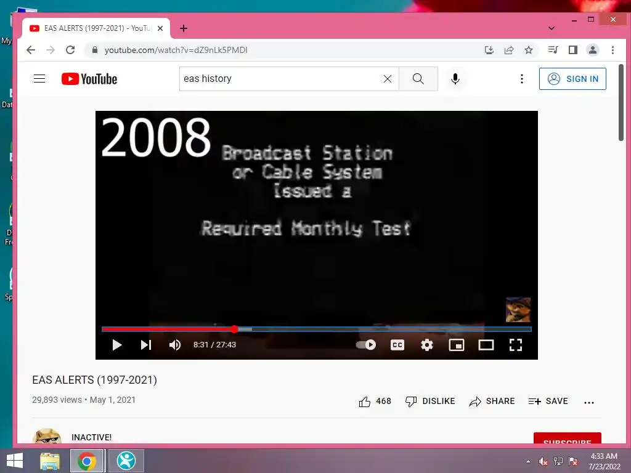This screenshot has height=473, width=631.
Task: Search with your voice microphone
Action: point(455,79)
